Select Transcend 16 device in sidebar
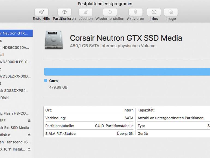The width and height of the screenshot is (210, 158). 16,142
